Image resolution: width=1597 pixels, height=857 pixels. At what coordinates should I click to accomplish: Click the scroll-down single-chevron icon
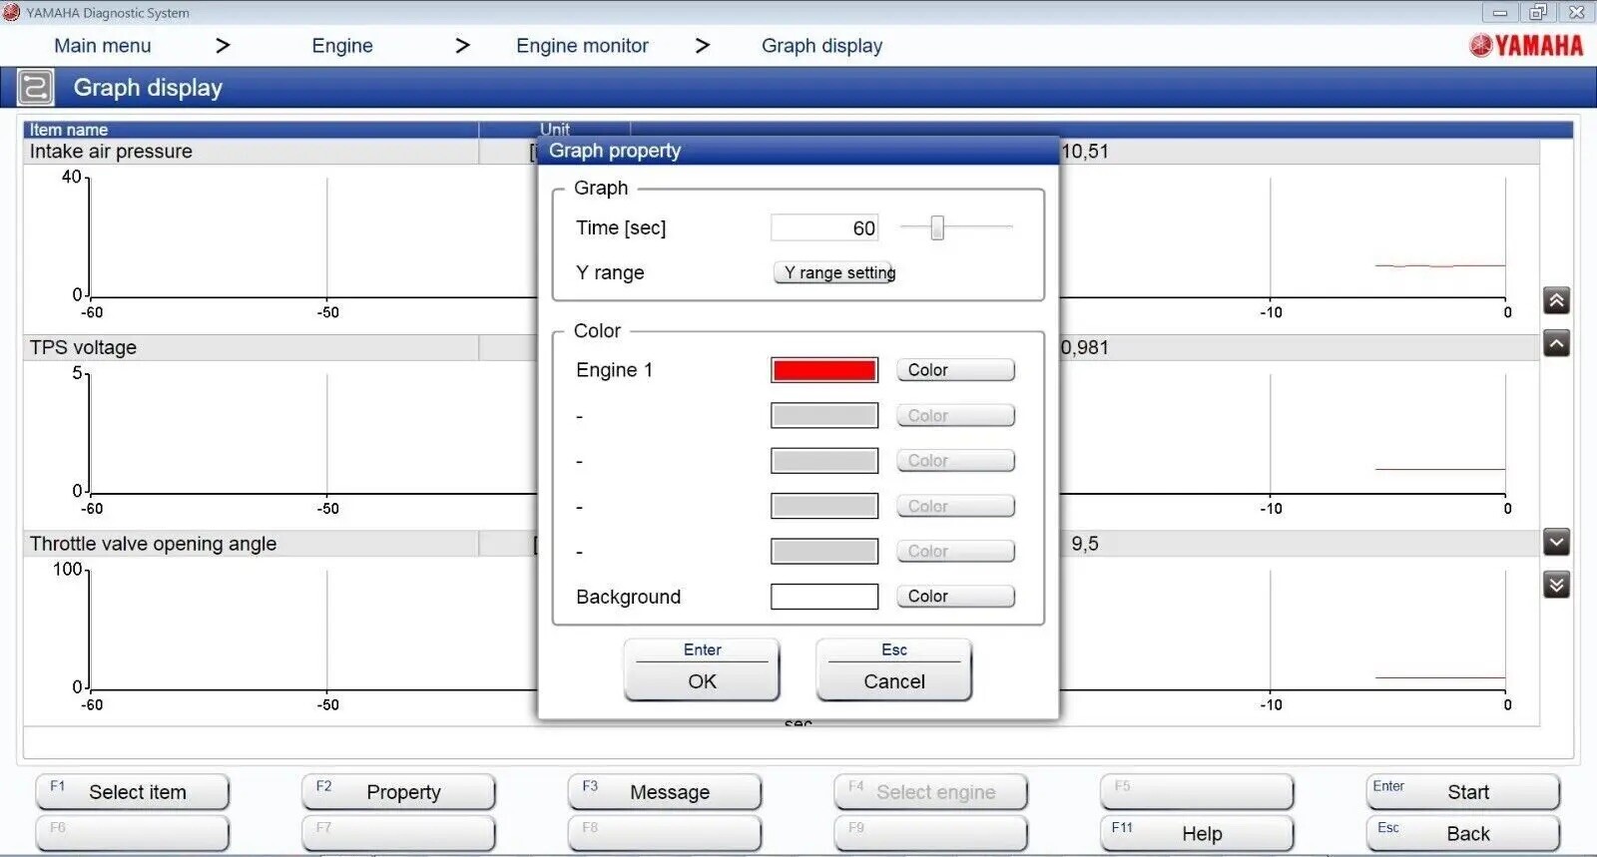tap(1556, 542)
